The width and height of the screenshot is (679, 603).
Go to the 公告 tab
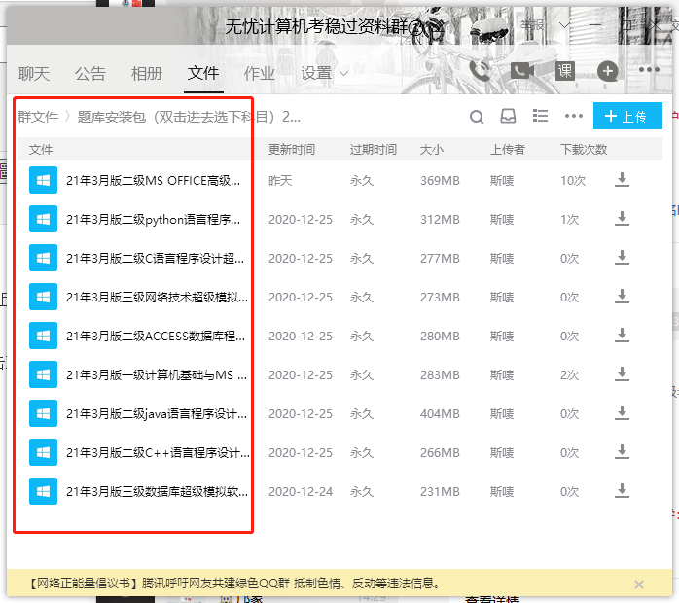[x=90, y=74]
